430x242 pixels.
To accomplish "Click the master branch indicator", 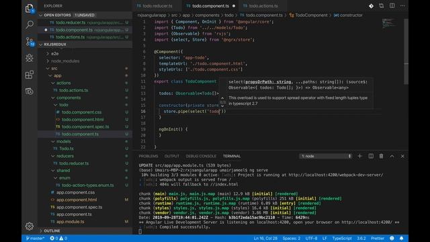I will tap(35, 239).
